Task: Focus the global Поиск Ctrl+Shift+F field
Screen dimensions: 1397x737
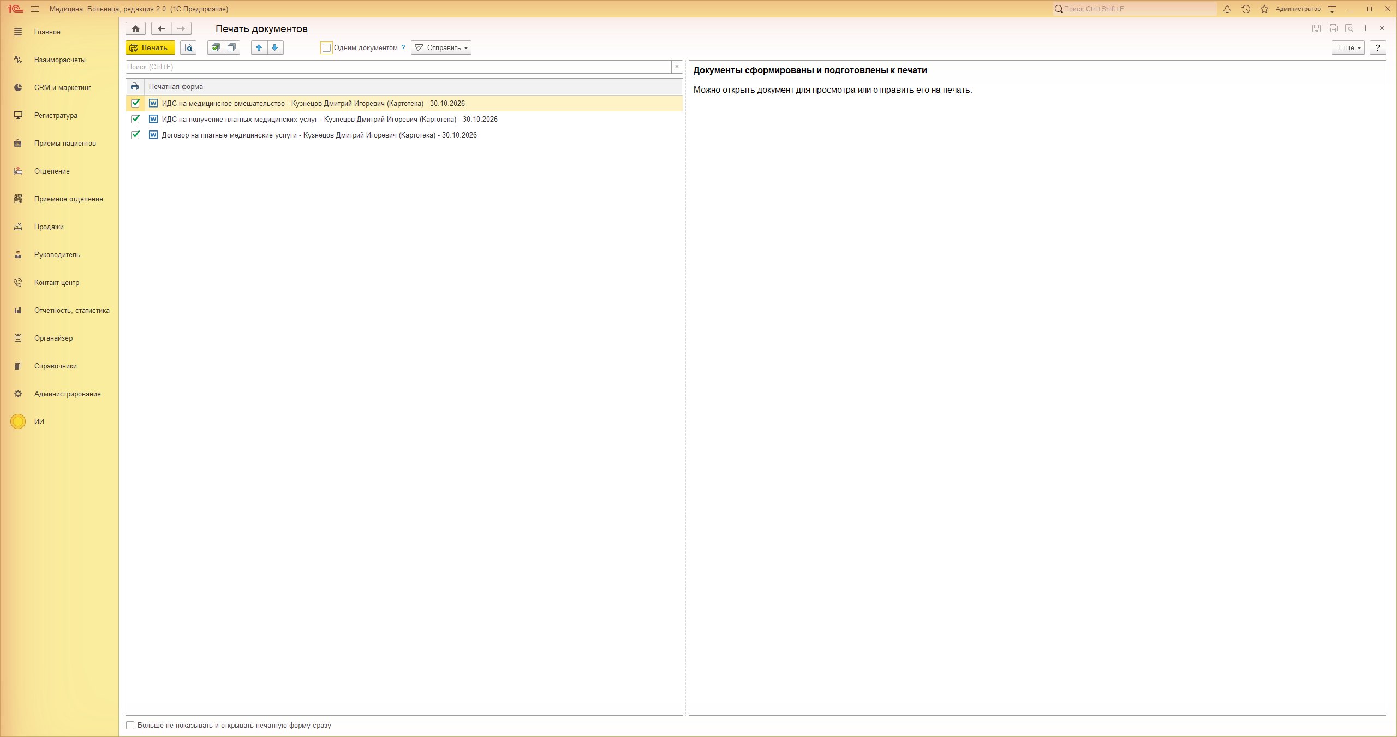Action: [1135, 9]
